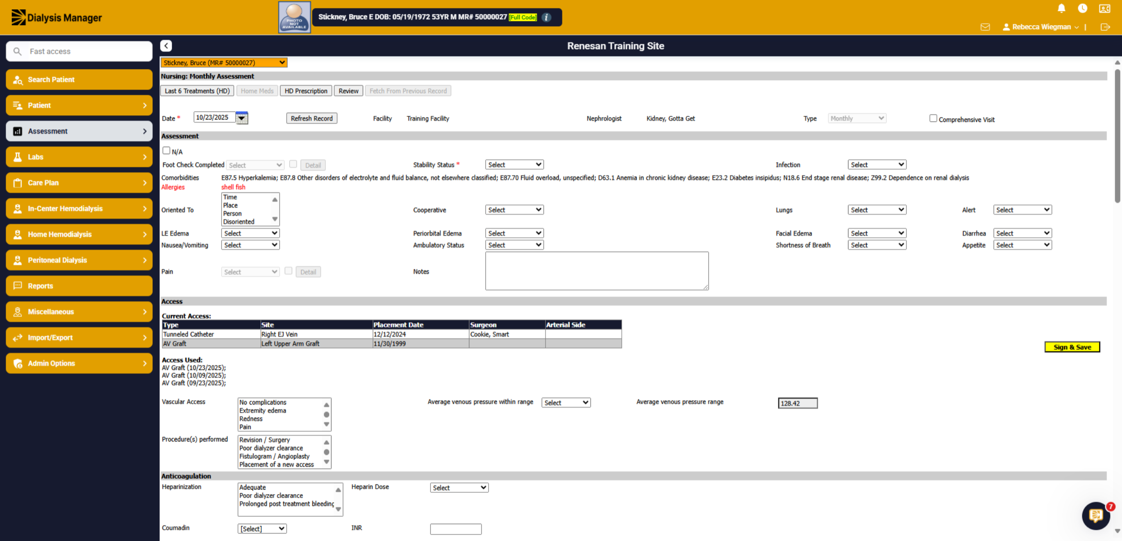Open the LE Edema dropdown
Screen dimensions: 1122x541
click(251, 233)
